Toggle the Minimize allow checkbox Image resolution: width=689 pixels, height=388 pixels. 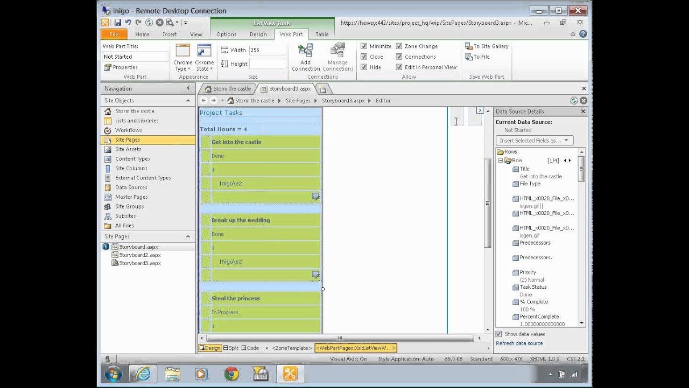pos(364,46)
